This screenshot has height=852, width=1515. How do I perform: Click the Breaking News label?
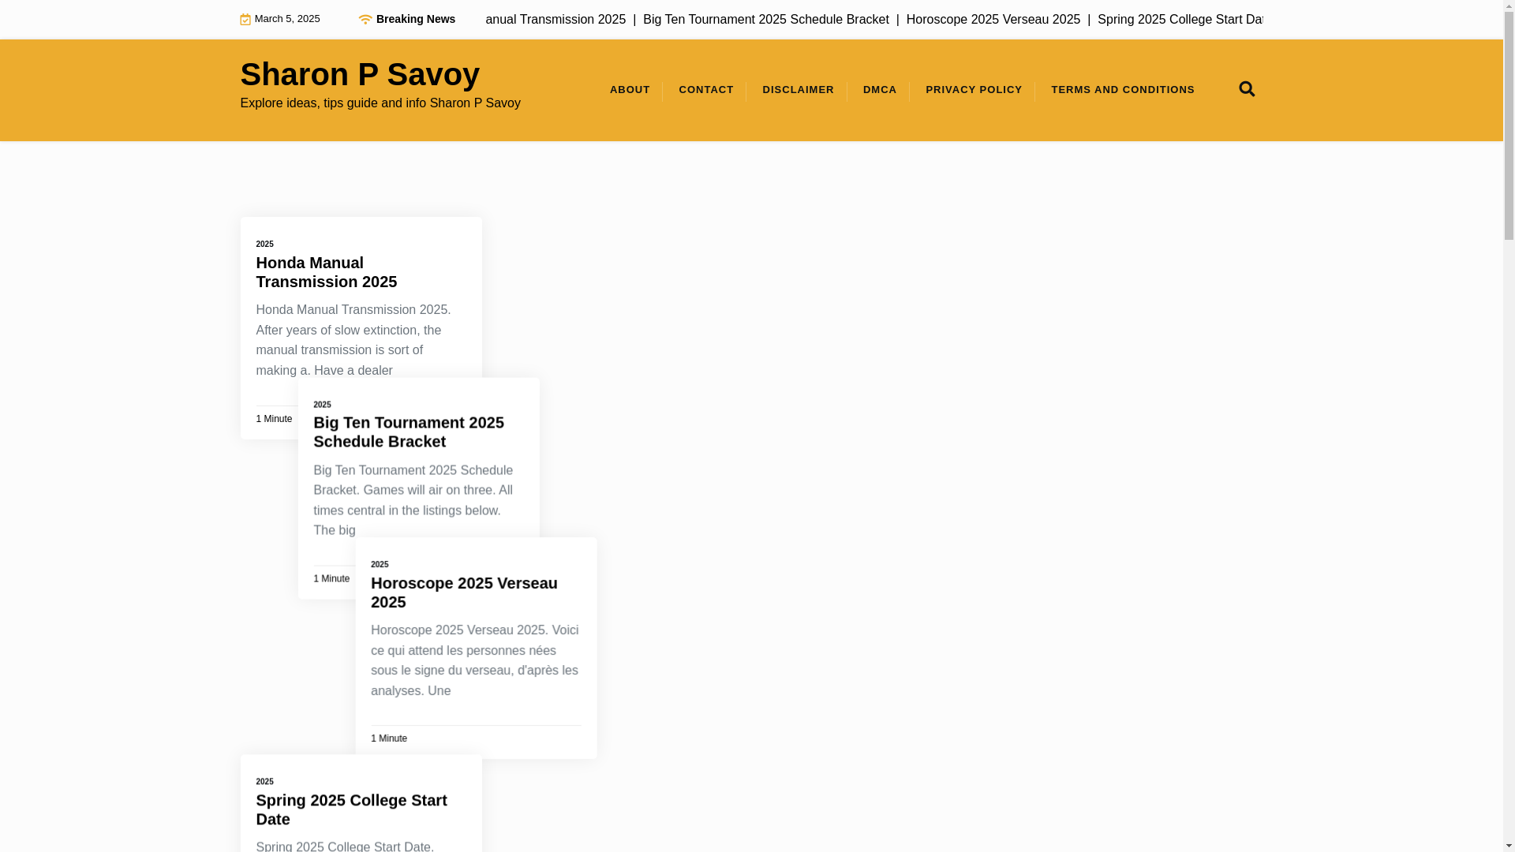point(416,20)
